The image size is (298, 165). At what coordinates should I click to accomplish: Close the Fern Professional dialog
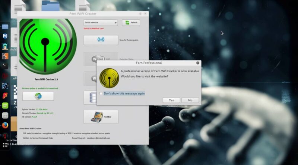198,63
